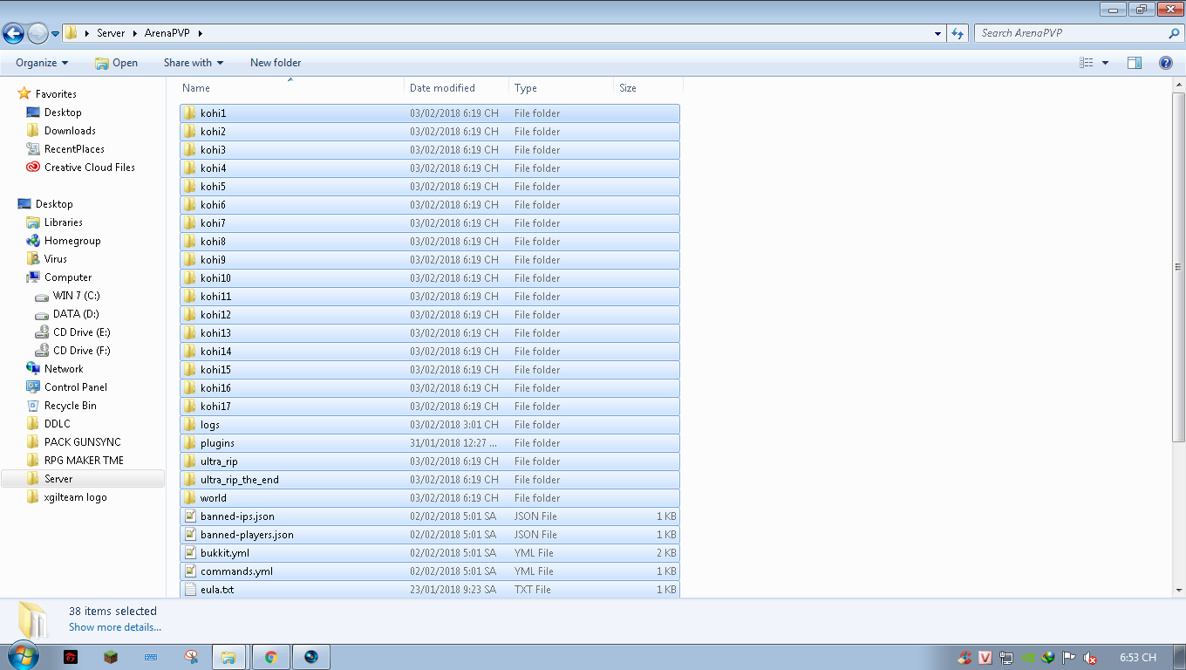Expand the breadcrumb arrow after Server
1186x670 pixels.
point(135,33)
